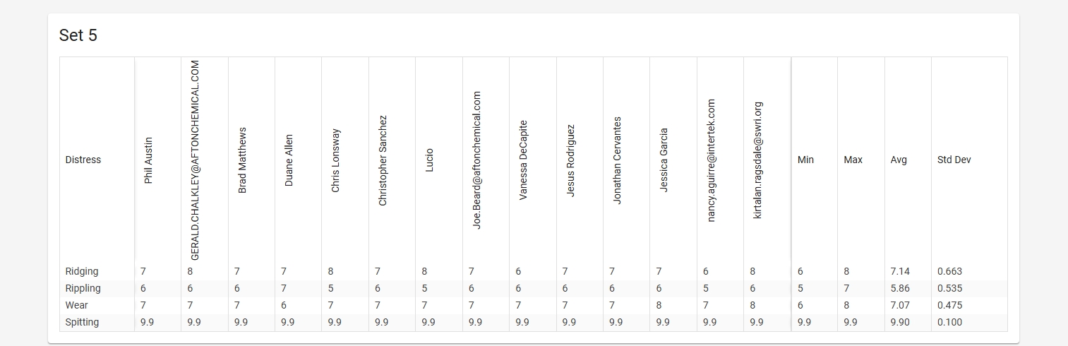Click the Duane Allen column header
Screen dimensions: 1068x346
[289, 160]
